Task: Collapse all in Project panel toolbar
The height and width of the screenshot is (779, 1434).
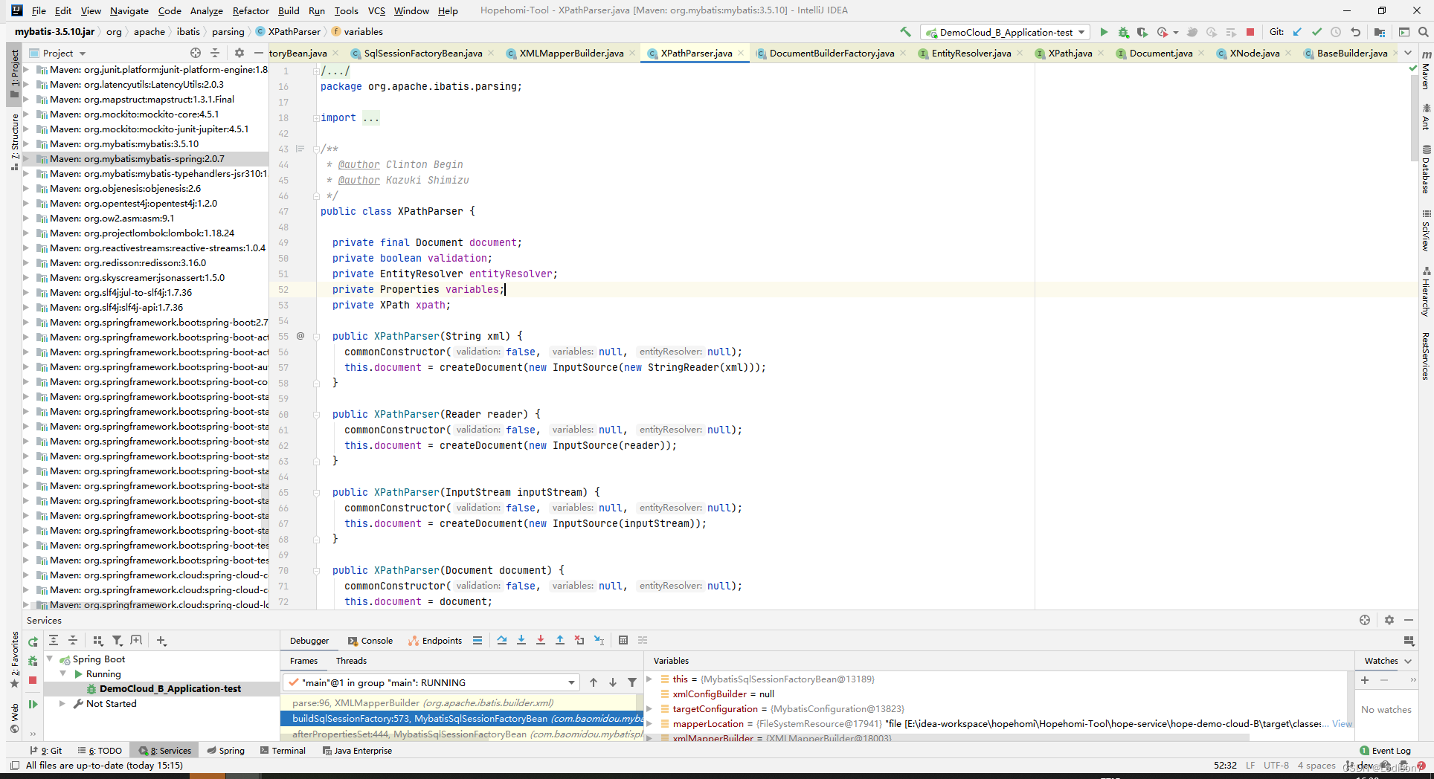Action: (215, 53)
